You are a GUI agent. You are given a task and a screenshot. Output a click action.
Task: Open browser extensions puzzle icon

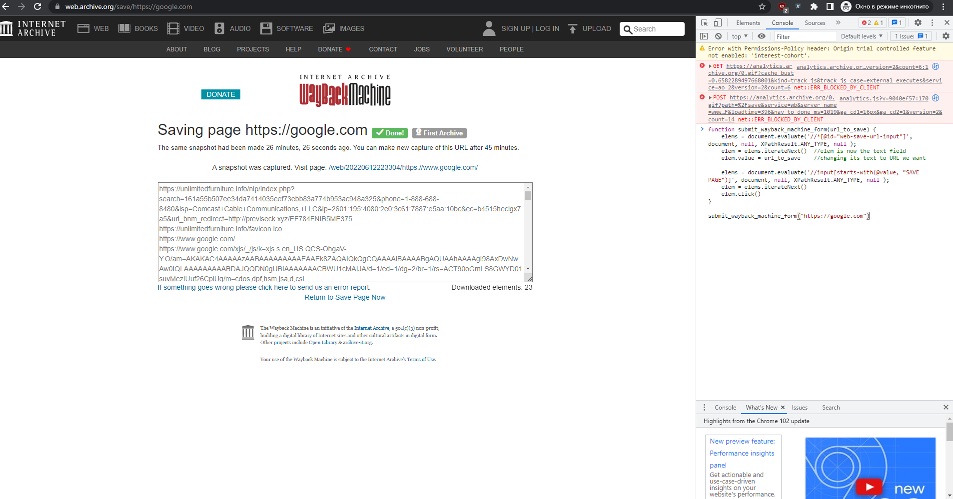pyautogui.click(x=814, y=6)
